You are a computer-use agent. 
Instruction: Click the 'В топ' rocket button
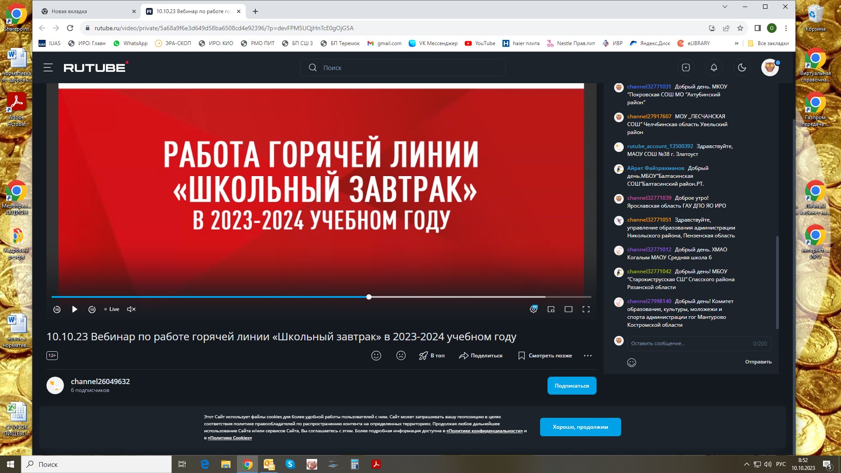(x=432, y=356)
